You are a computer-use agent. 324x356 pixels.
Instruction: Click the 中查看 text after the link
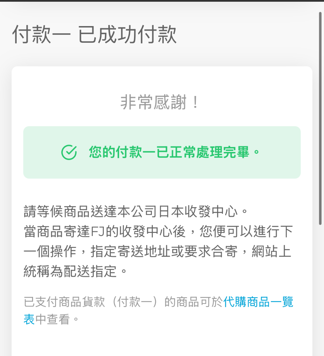point(52,319)
